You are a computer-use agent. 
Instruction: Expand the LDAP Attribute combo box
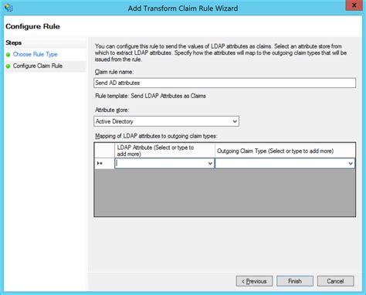210,164
